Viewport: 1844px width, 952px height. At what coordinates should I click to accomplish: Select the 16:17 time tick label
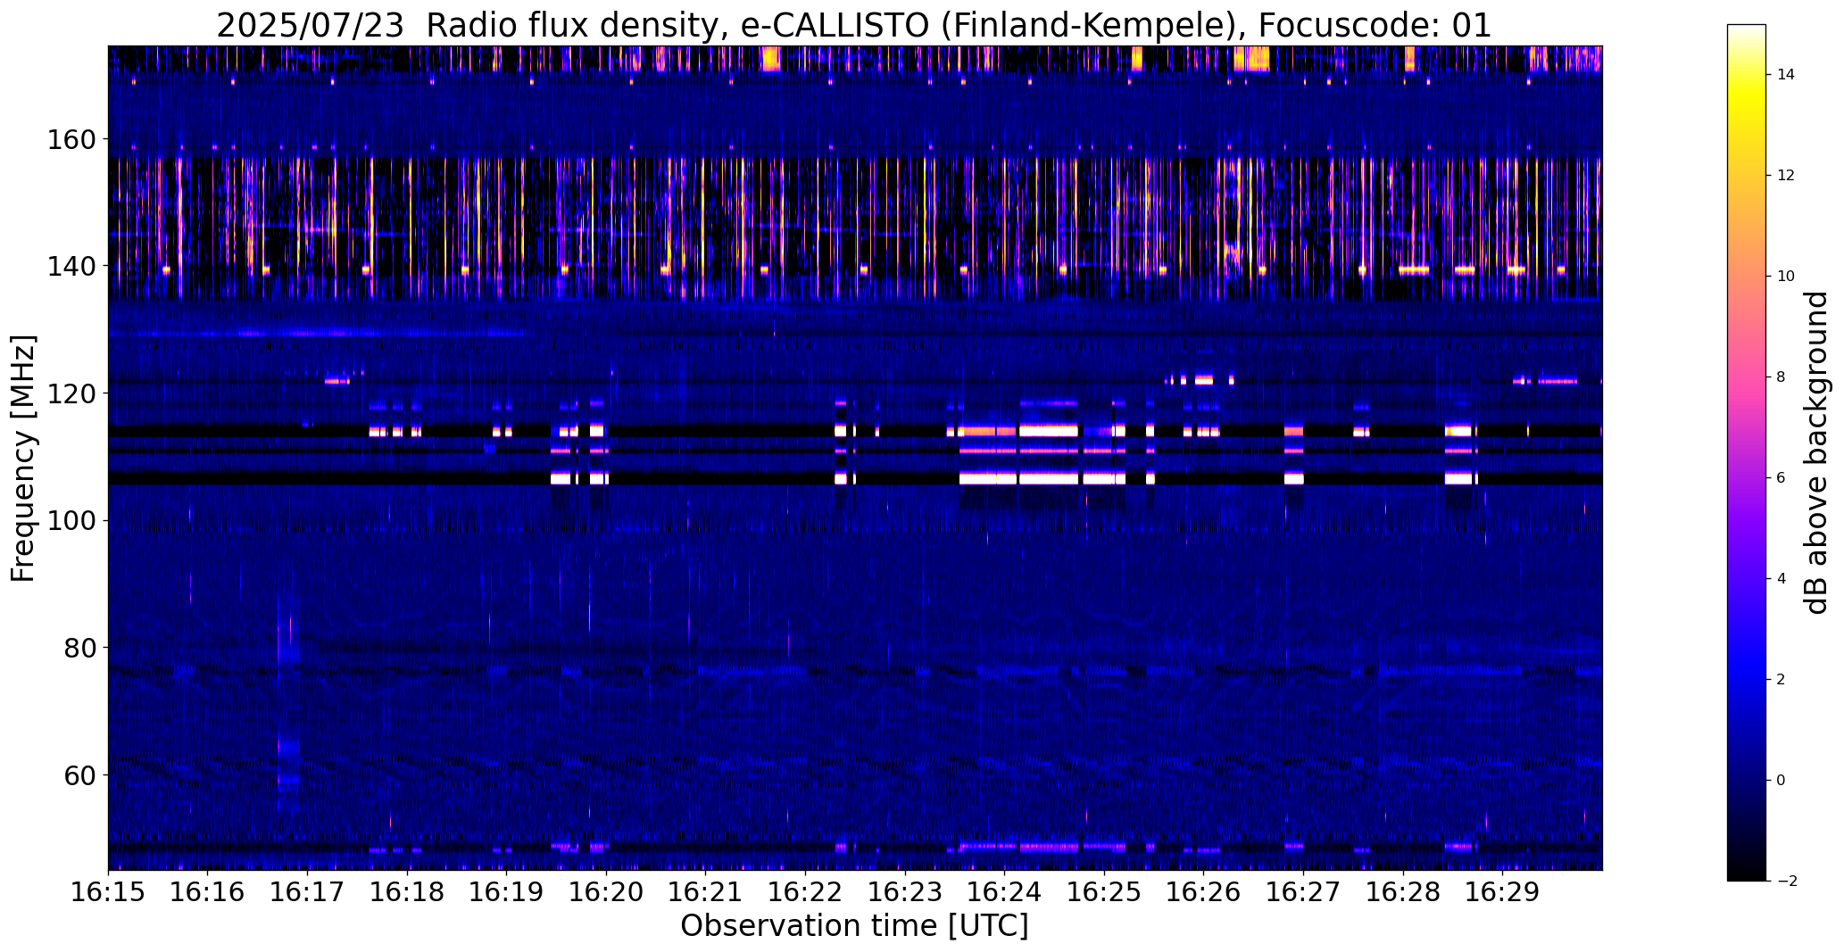[x=308, y=892]
